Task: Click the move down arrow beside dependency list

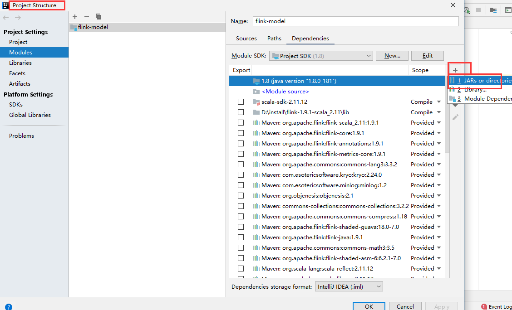Action: click(x=455, y=106)
